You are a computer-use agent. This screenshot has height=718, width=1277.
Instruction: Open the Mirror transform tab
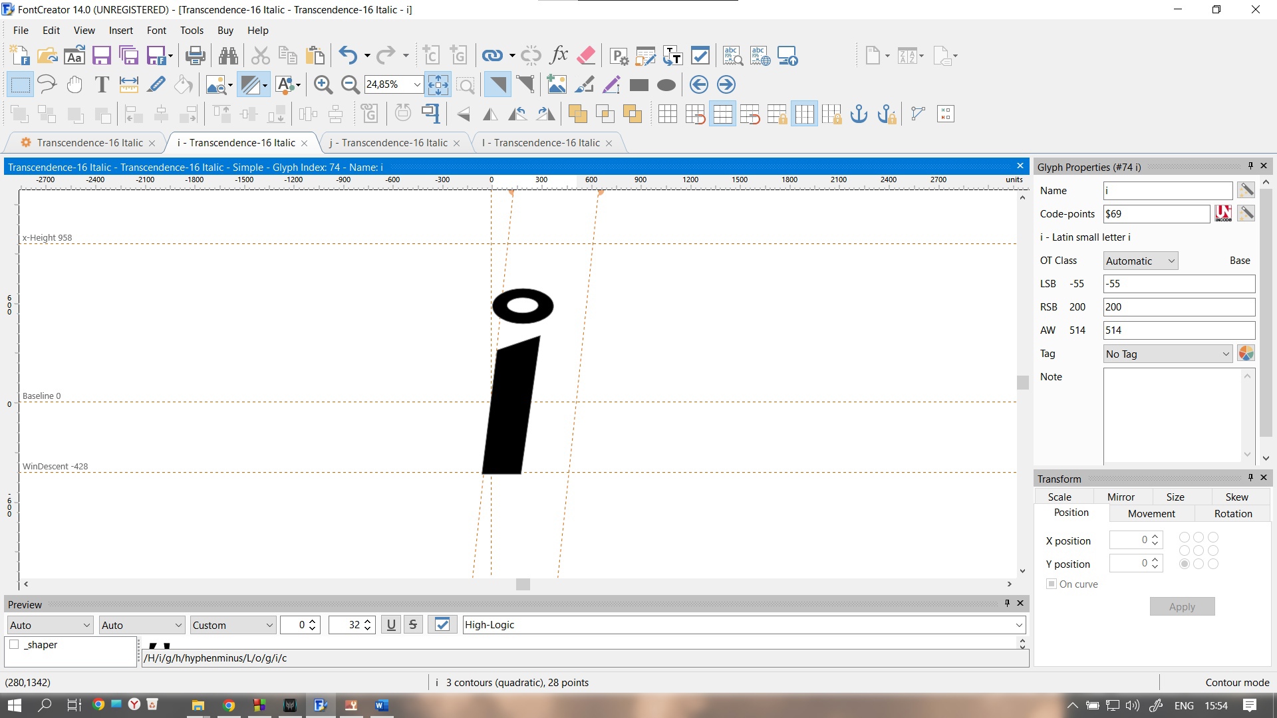pos(1121,497)
